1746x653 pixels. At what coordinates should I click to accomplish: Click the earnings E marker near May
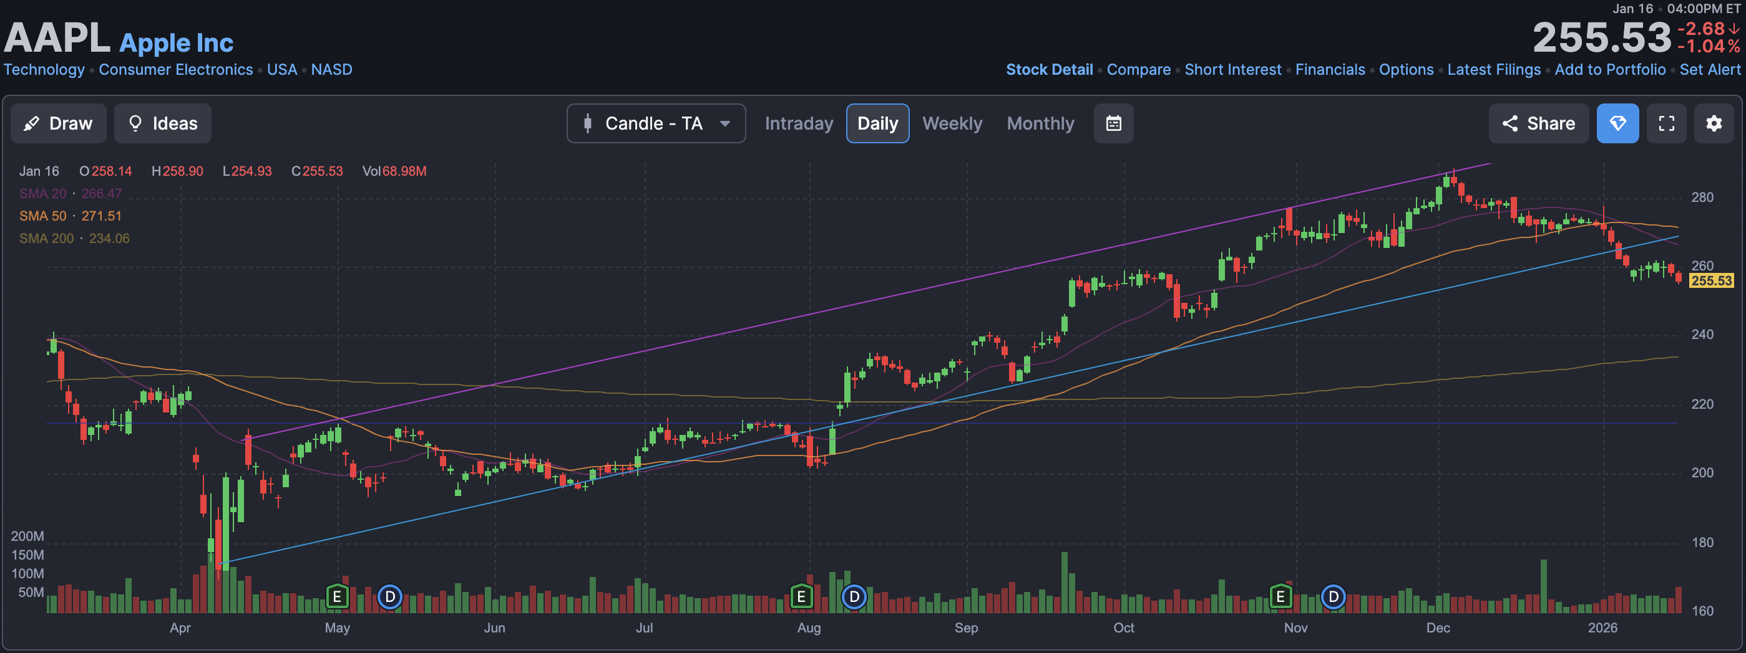pos(337,597)
